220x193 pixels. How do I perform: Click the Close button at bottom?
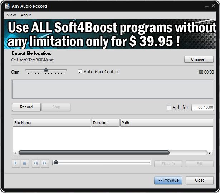tap(200, 180)
